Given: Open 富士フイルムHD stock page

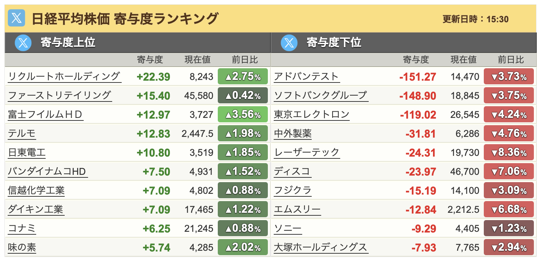Looking at the screenshot, I should pyautogui.click(x=45, y=115).
